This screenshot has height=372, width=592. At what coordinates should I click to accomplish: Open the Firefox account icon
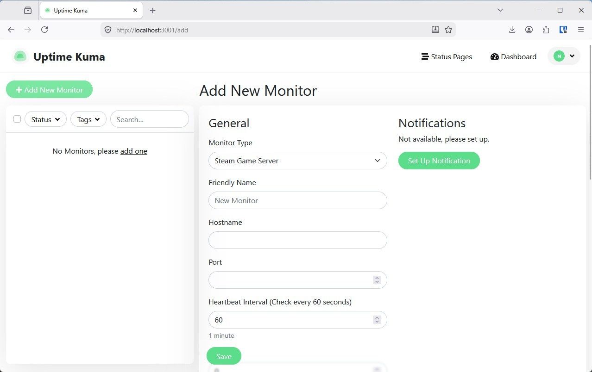pyautogui.click(x=529, y=30)
